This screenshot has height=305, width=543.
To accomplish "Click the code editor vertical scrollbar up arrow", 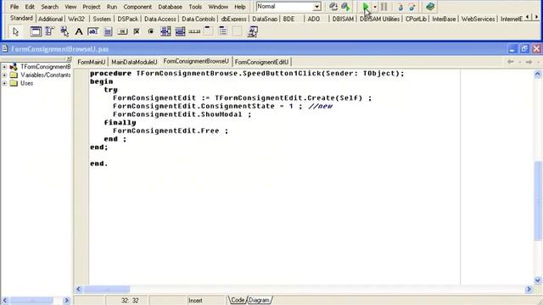I will pos(537,74).
